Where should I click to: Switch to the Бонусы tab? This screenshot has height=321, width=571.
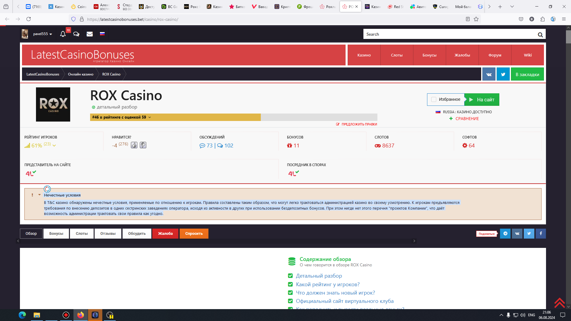pos(56,234)
